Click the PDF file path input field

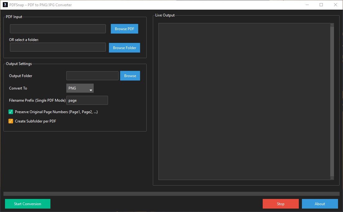click(58, 29)
